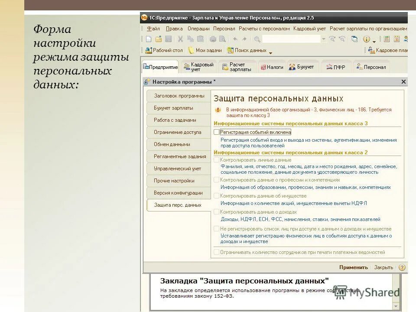Expand the search field dropdown arrow
Viewport: 416px width, 312px height.
click(x=323, y=39)
